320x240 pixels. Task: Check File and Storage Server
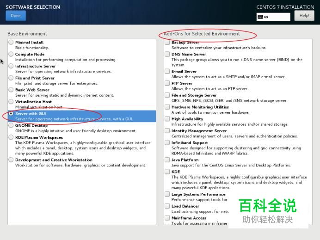(x=167, y=95)
